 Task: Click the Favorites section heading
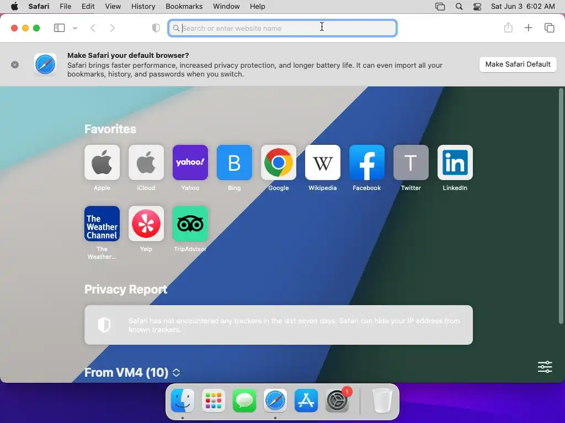pyautogui.click(x=110, y=129)
